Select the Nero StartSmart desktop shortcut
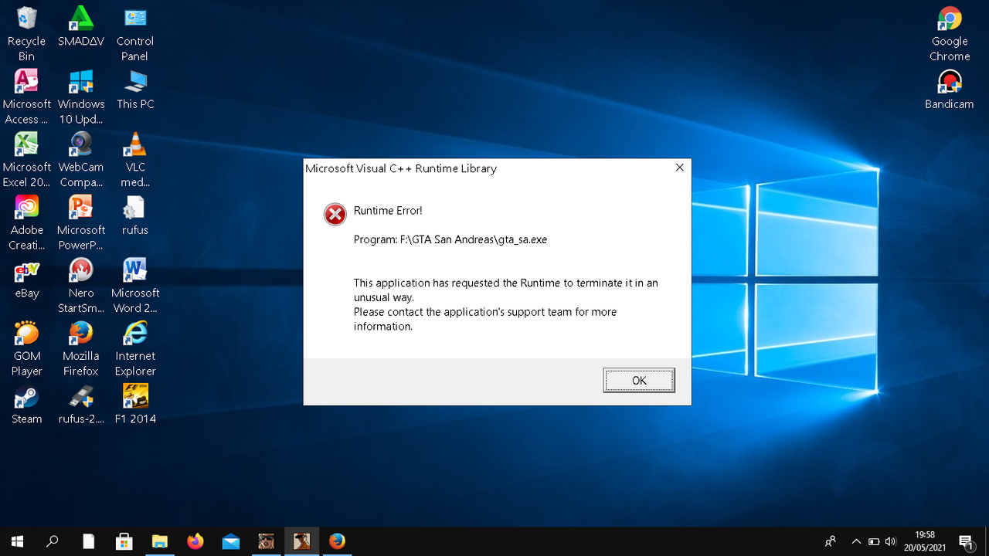Viewport: 989px width, 556px height. coord(81,286)
